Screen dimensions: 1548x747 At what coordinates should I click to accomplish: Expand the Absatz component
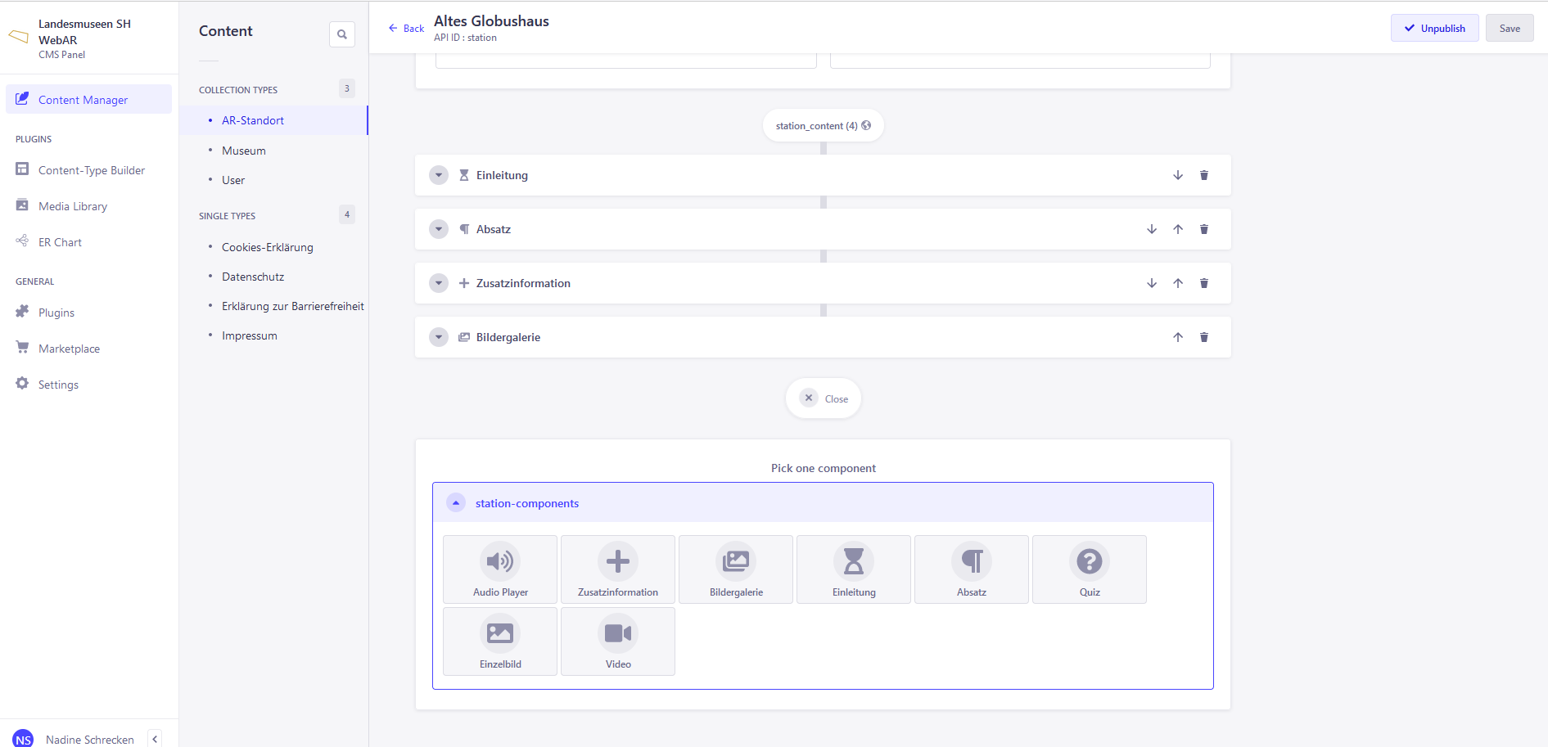coord(439,229)
